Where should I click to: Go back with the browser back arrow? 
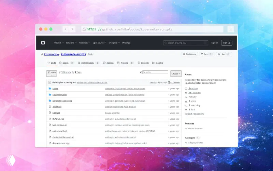[x=66, y=29]
